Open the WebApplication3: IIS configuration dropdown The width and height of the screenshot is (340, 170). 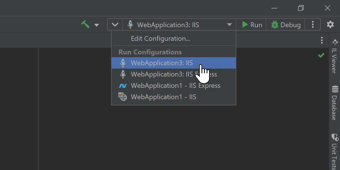179,25
